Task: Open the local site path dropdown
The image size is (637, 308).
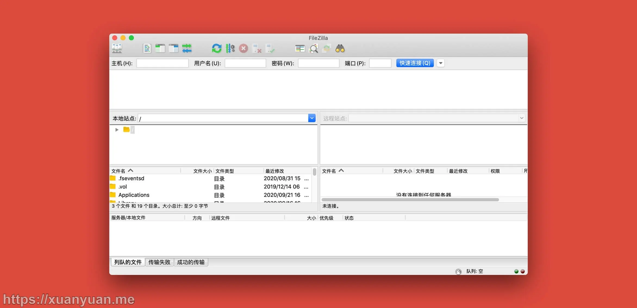Action: pos(312,118)
